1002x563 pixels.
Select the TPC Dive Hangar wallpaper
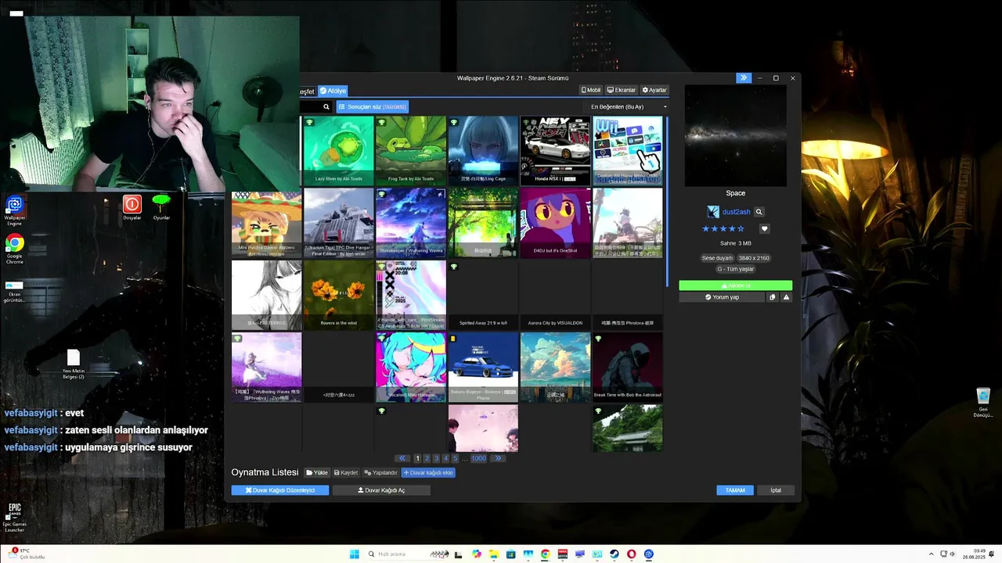pos(338,223)
